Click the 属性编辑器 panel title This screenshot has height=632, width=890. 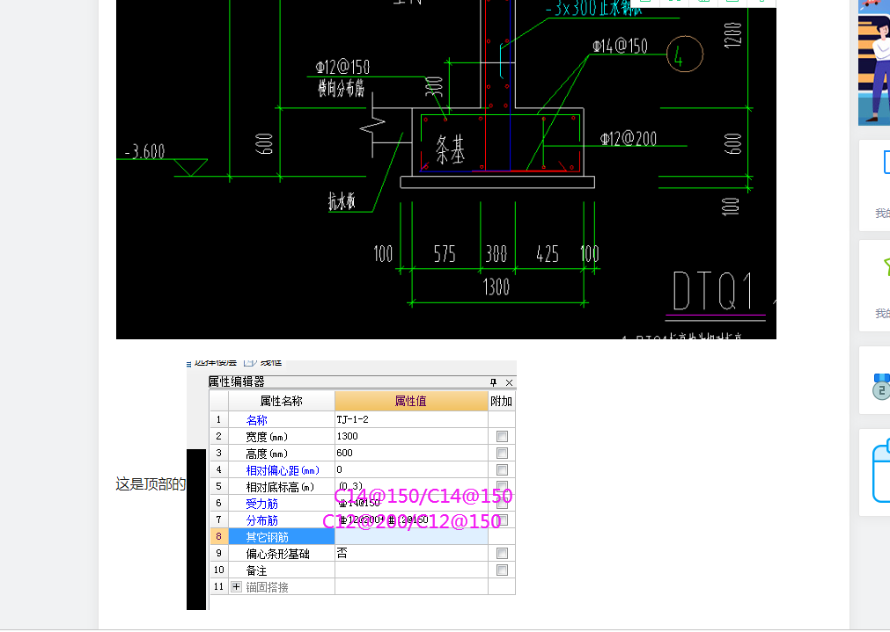tap(237, 382)
